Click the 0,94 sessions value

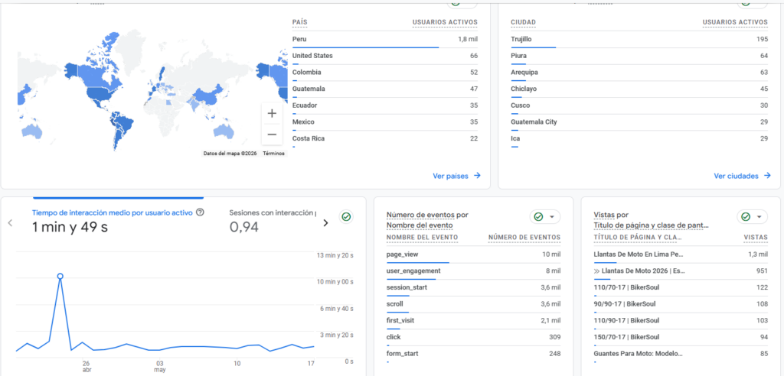244,228
